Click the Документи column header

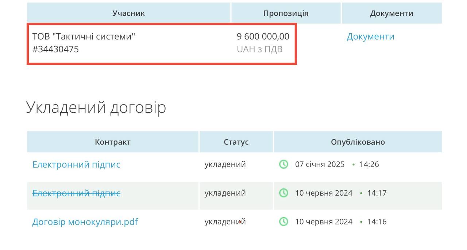click(391, 13)
